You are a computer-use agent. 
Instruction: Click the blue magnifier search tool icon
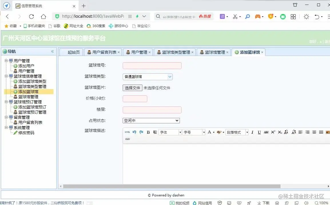tap(248, 16)
